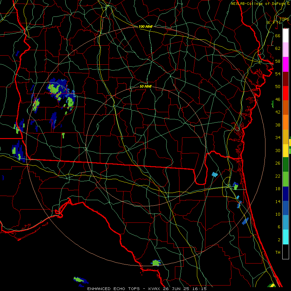This screenshot has height=291, width=291.
Task: Click the light green legend swatch
Action: coord(286,179)
